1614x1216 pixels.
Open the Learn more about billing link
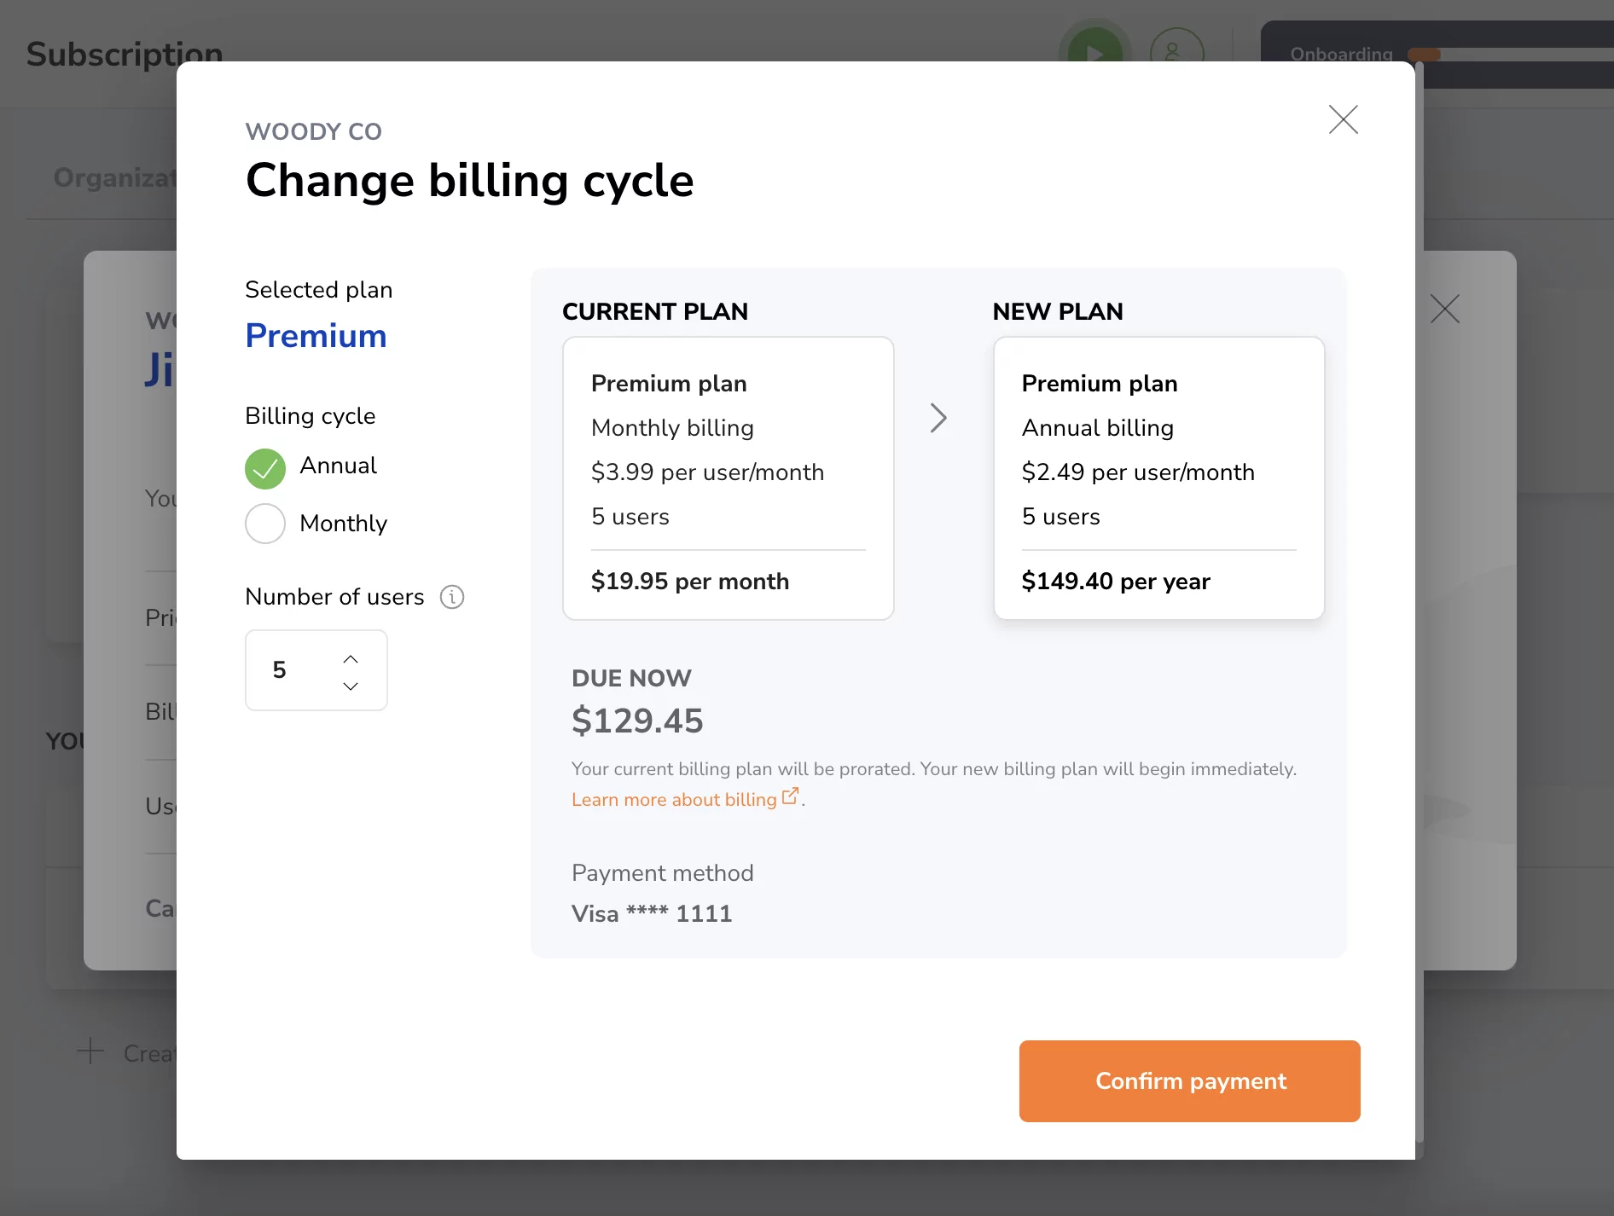(674, 800)
